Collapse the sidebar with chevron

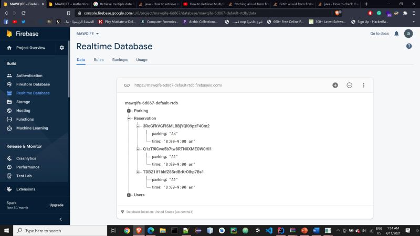coord(60,219)
